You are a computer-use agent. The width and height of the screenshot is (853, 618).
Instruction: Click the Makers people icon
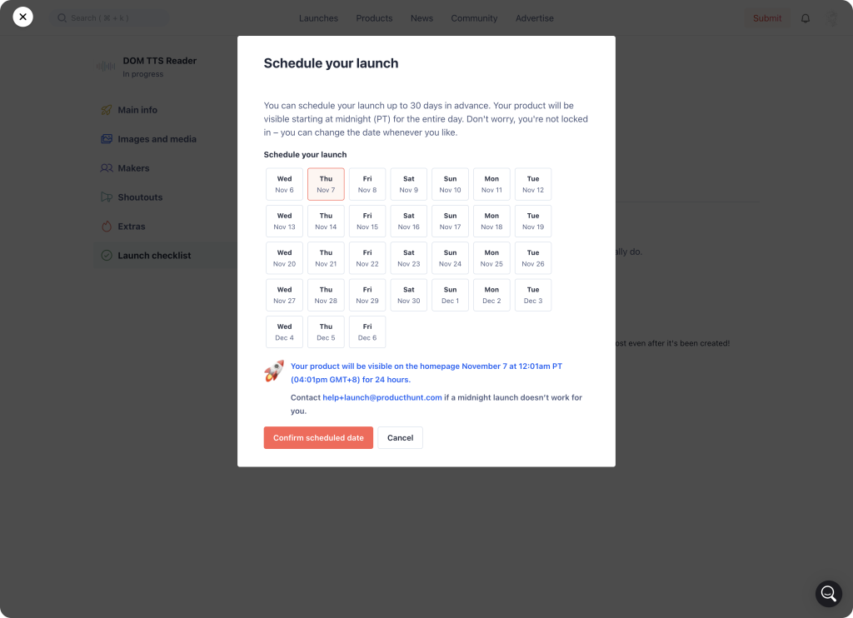point(107,168)
